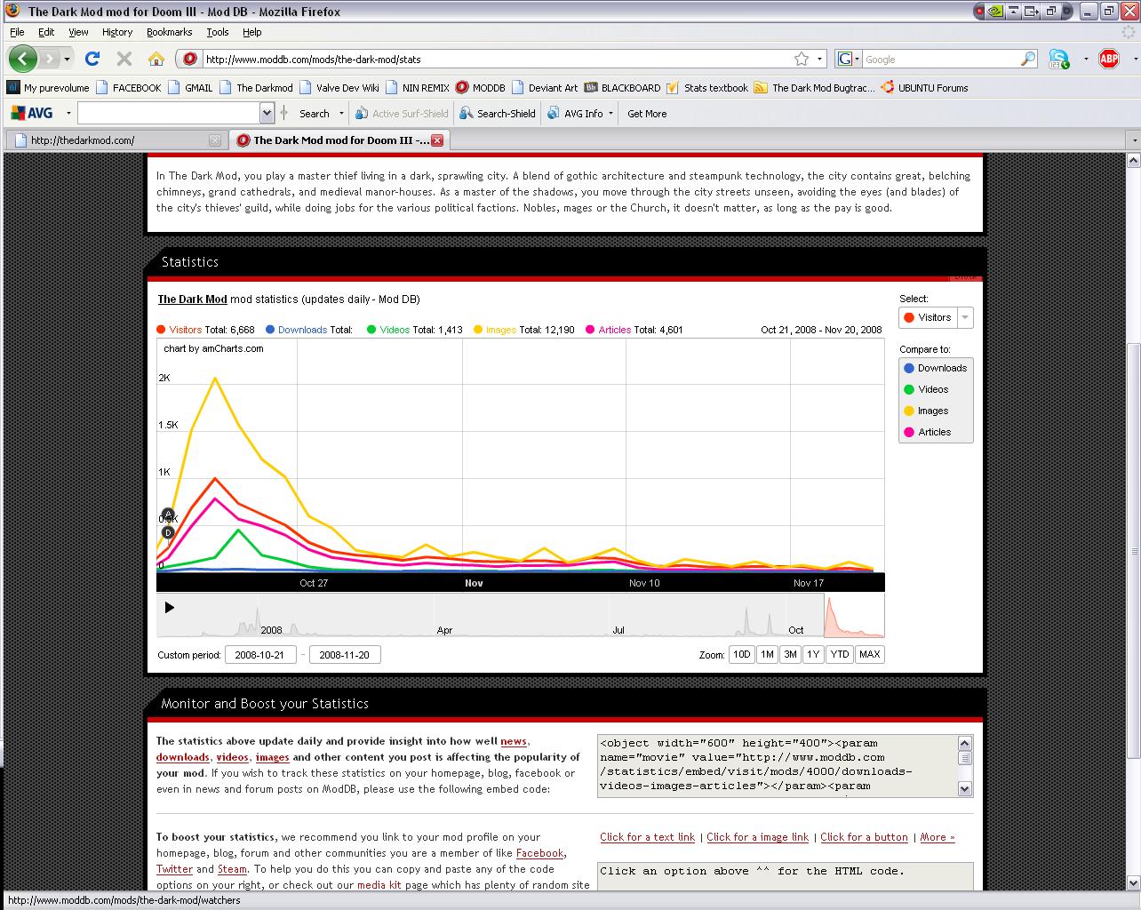Image resolution: width=1141 pixels, height=910 pixels.
Task: Open the list-all-tabs dropdown
Action: point(1133,140)
